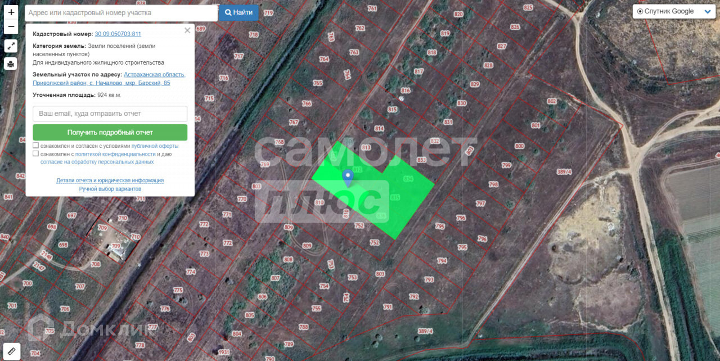Viewport: 720px width, 361px height.
Task: Print the map
Action: (x=11, y=64)
